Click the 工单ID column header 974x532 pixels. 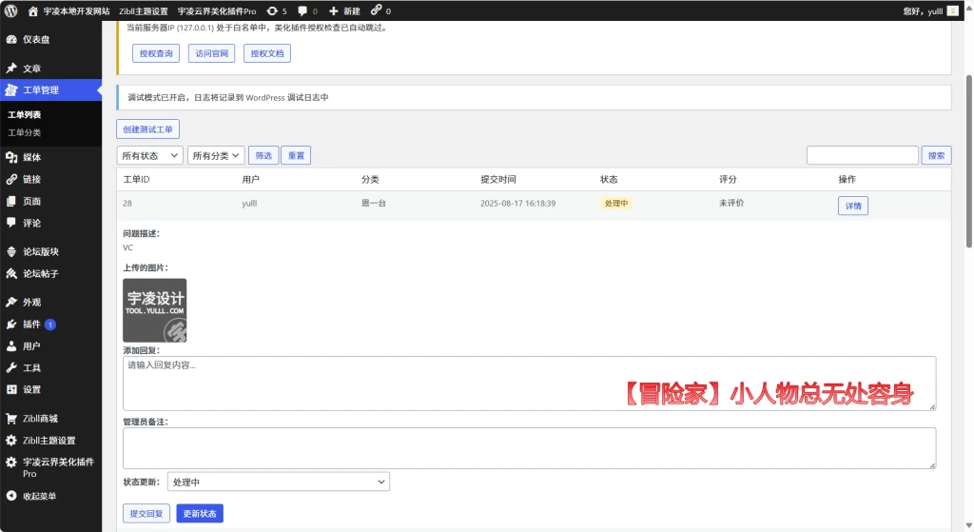pos(136,179)
